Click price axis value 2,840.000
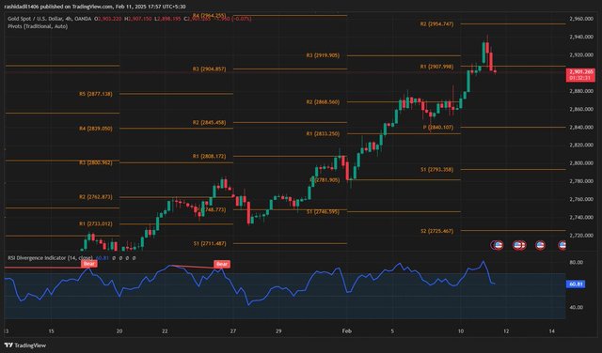Viewport: 602px width, 353px height. pyautogui.click(x=581, y=128)
